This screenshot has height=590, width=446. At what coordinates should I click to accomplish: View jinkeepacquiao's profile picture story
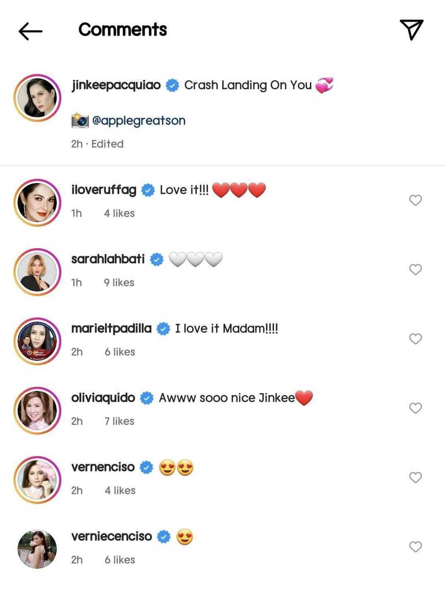point(37,97)
